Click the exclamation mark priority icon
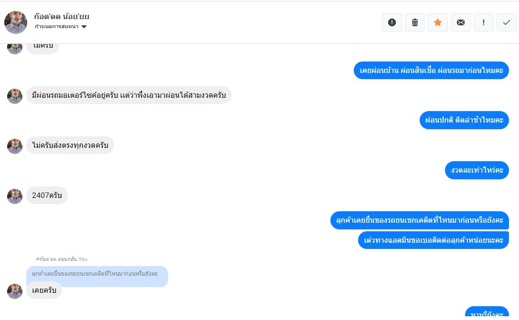This screenshot has height=320, width=519. tap(484, 22)
